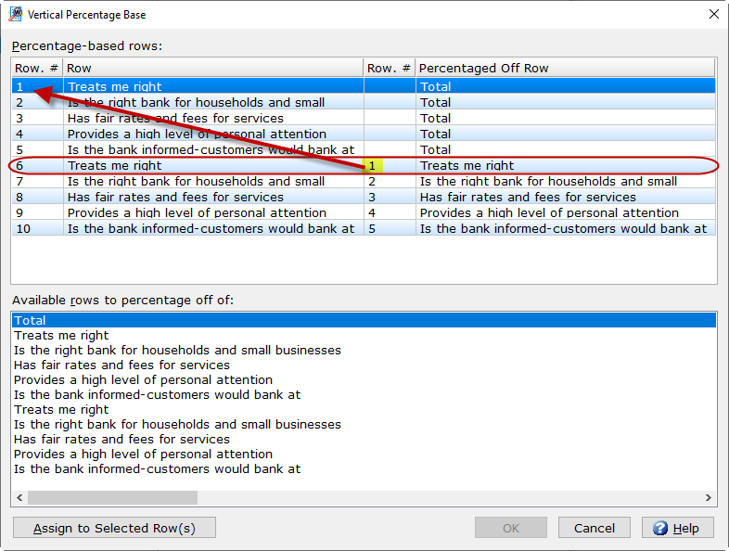Click the 'Percentaged Off Row' column header
The image size is (729, 551).
pyautogui.click(x=564, y=68)
